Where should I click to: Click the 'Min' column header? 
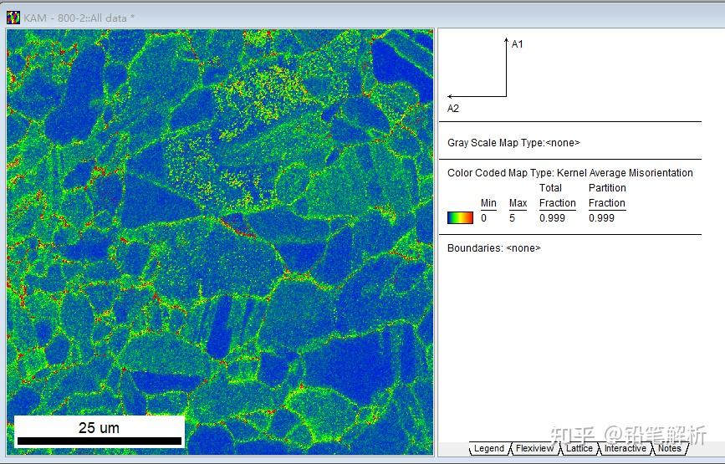488,203
